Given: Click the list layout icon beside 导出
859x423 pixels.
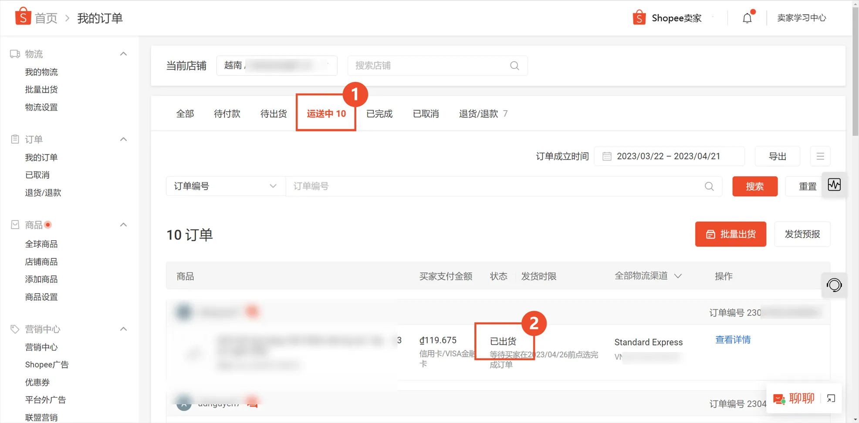Looking at the screenshot, I should click(x=820, y=156).
